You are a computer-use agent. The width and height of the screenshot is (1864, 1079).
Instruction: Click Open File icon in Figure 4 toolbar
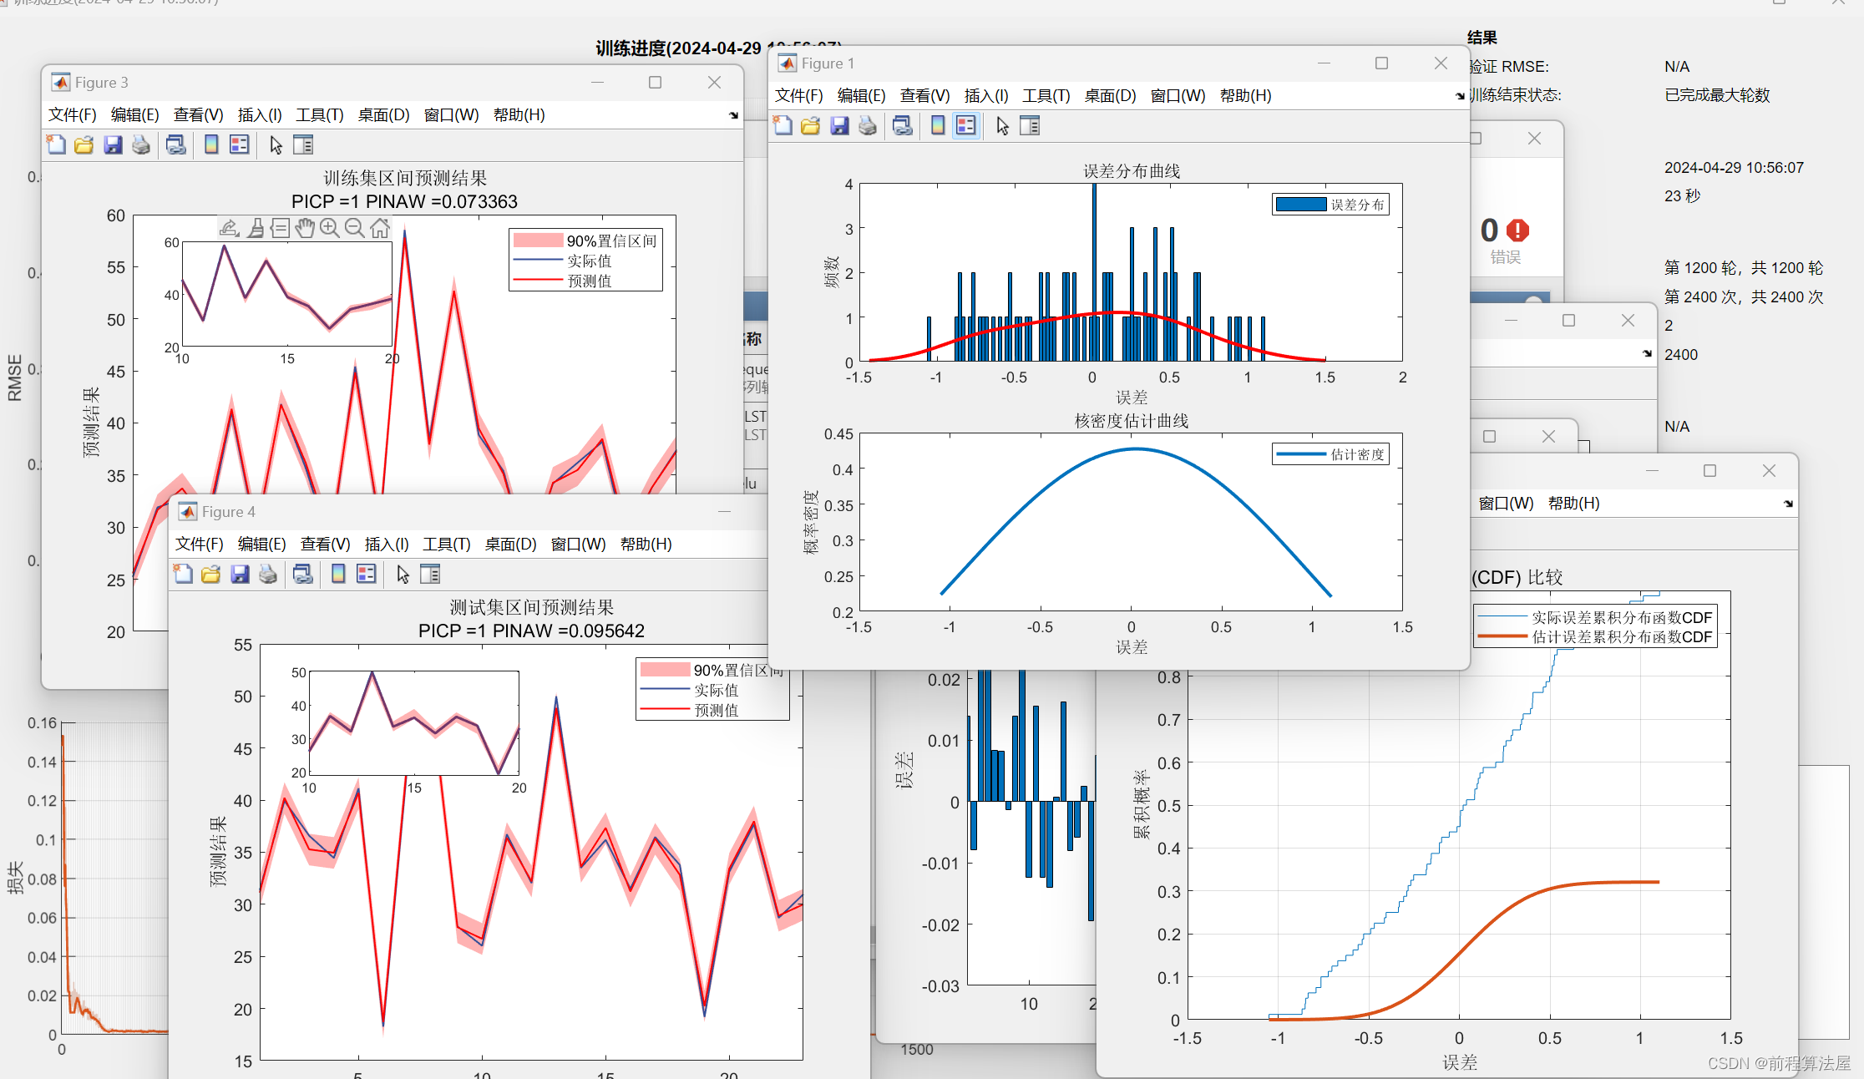click(211, 574)
